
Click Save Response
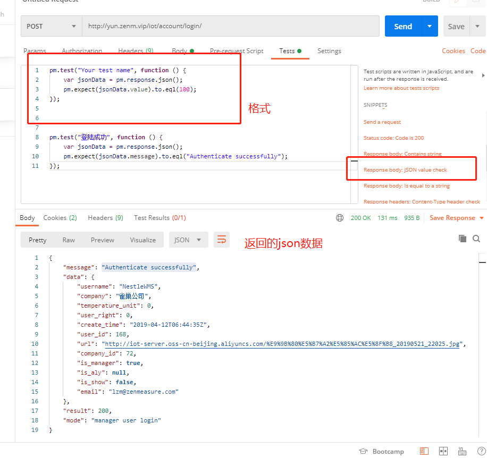point(452,218)
